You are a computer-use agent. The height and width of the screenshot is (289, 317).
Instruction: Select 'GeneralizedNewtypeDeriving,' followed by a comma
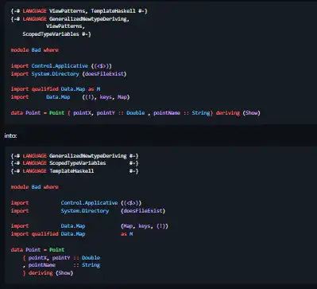pos(89,19)
